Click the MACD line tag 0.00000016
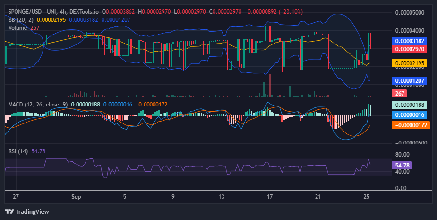 pyautogui.click(x=410, y=115)
